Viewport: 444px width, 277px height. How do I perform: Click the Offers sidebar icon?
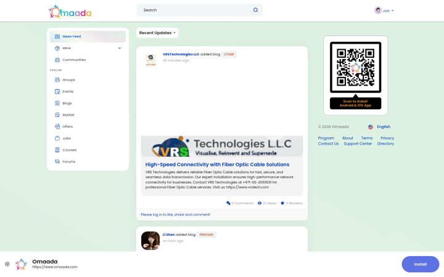pyautogui.click(x=57, y=127)
